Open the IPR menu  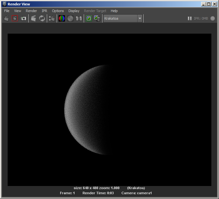pos(45,11)
